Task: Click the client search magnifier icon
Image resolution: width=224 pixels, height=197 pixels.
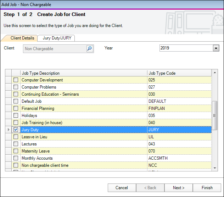Action: [x=90, y=49]
